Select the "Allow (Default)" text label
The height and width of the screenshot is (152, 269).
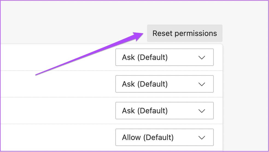[x=148, y=137]
